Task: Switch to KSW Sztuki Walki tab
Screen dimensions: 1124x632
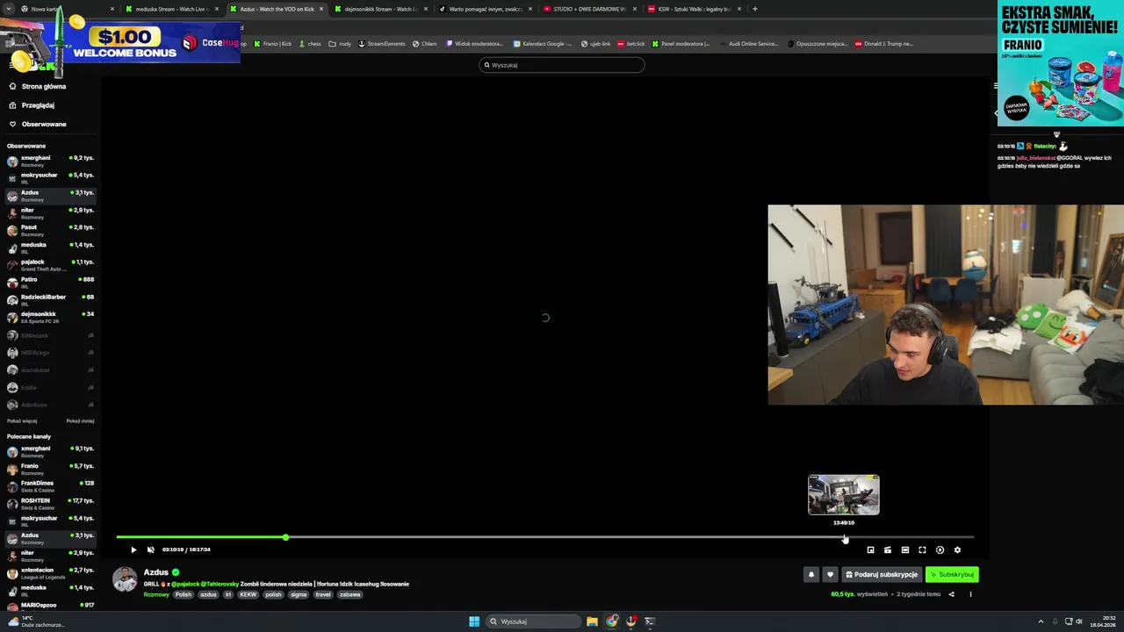Action: pyautogui.click(x=694, y=9)
